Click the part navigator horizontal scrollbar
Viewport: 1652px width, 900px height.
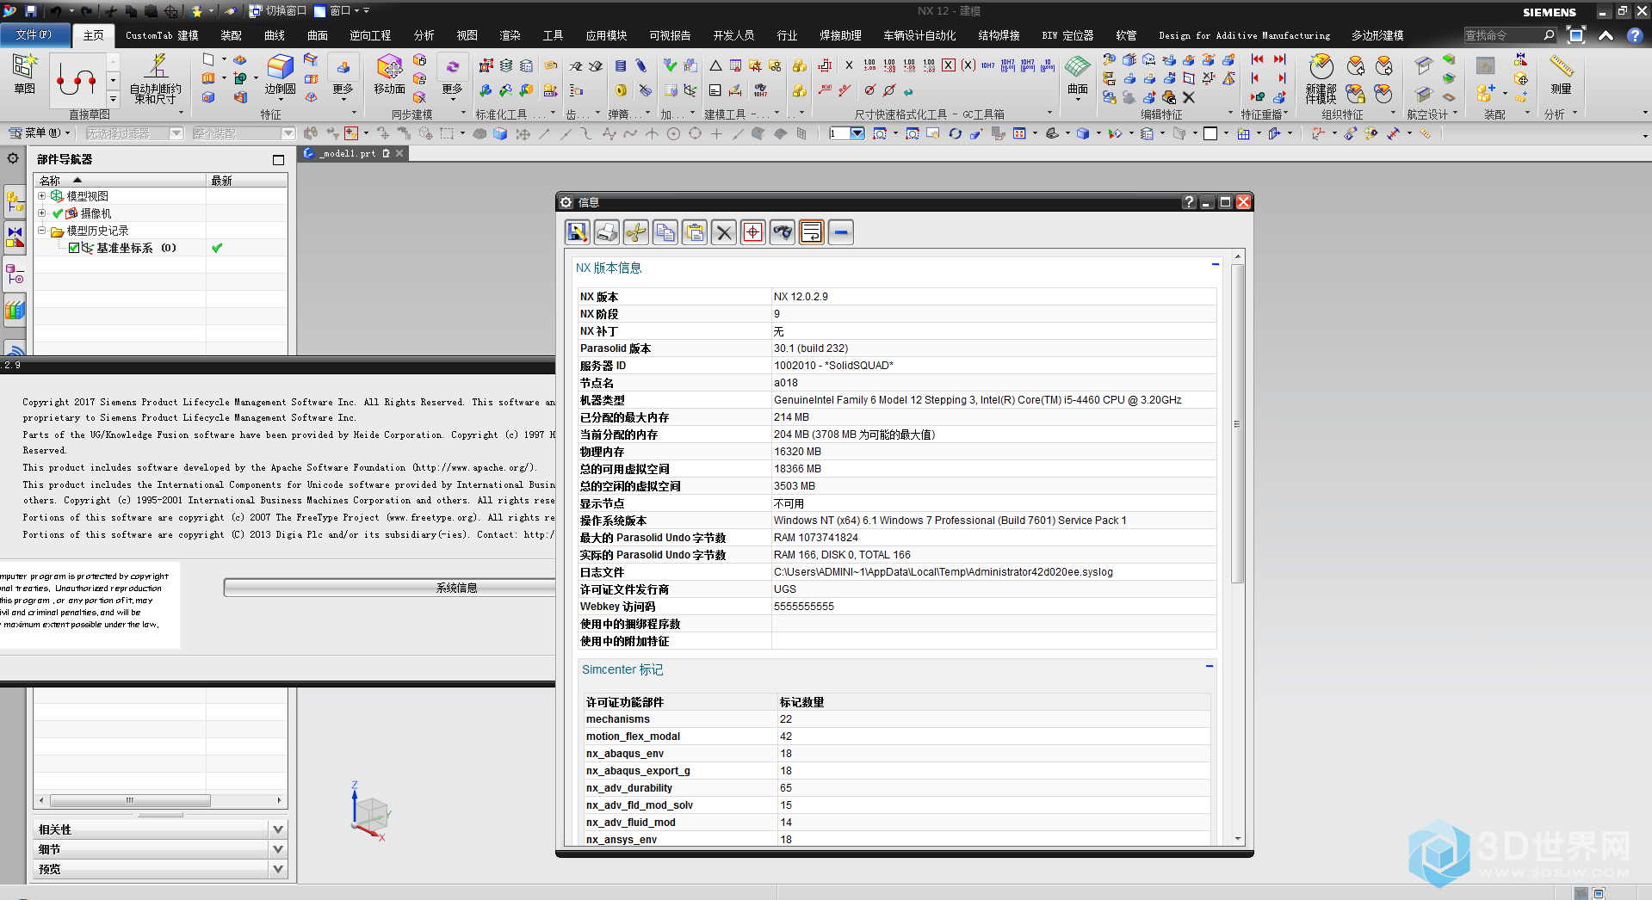coord(129,800)
